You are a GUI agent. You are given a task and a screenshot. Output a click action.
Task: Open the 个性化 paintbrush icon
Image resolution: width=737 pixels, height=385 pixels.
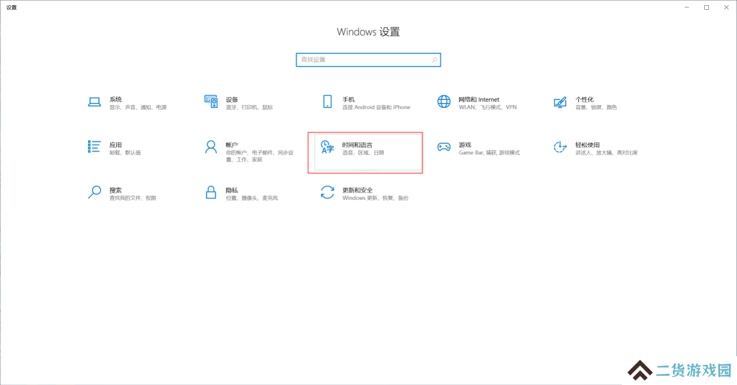tap(560, 102)
